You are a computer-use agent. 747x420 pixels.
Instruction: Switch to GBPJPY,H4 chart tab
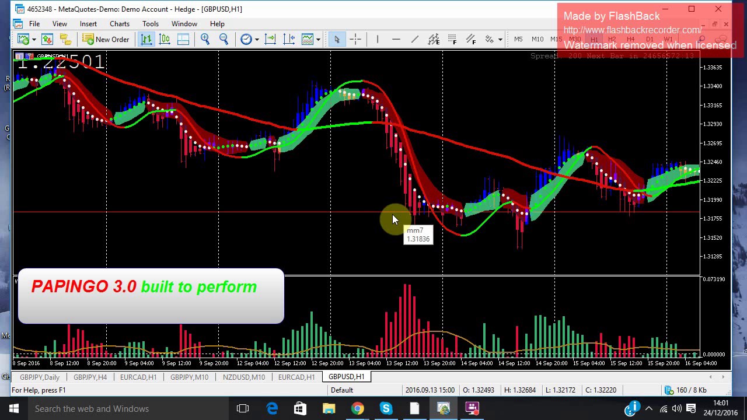(x=90, y=377)
